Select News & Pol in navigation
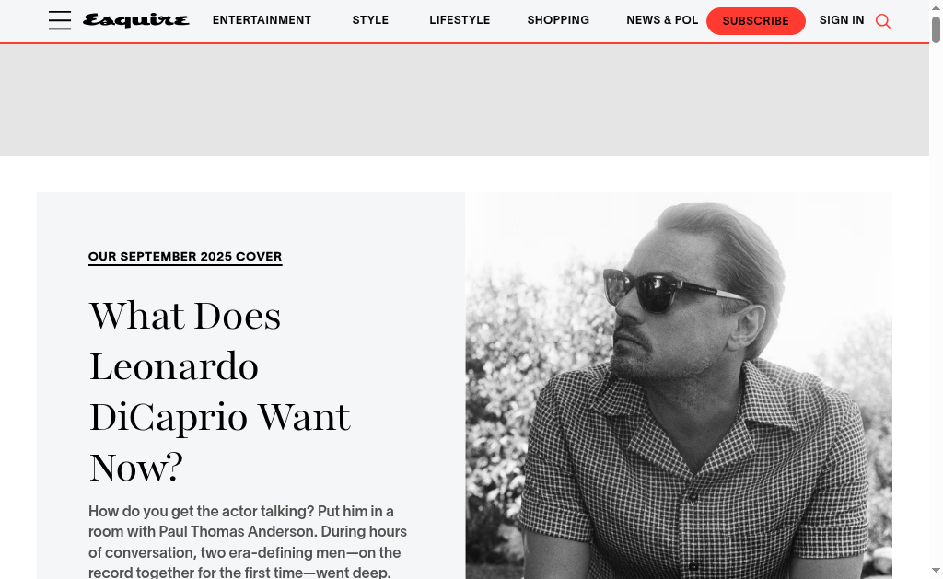This screenshot has width=943, height=579. click(662, 20)
